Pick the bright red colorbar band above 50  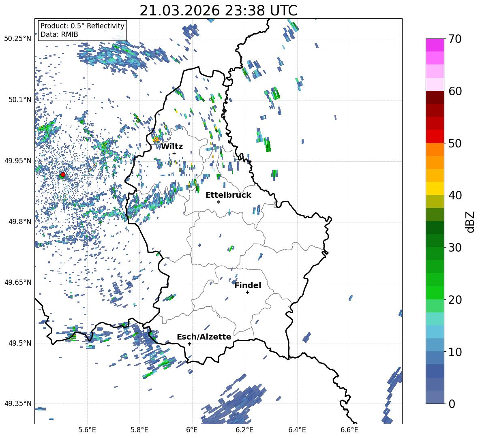pos(435,136)
